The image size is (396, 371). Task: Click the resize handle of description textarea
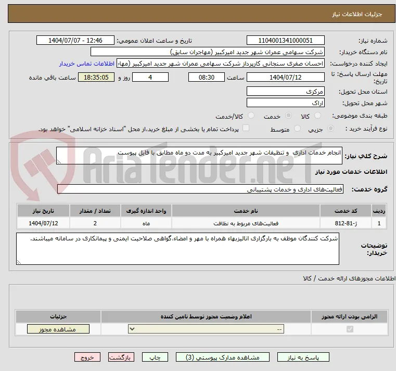tap(59, 162)
